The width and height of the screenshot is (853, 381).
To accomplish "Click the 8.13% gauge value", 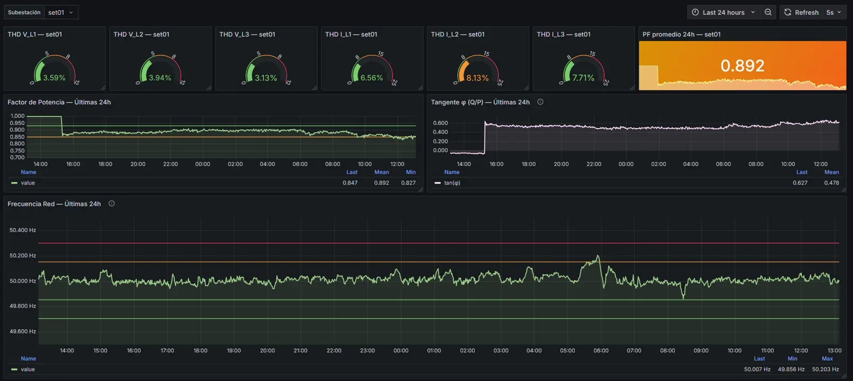I will coord(477,78).
